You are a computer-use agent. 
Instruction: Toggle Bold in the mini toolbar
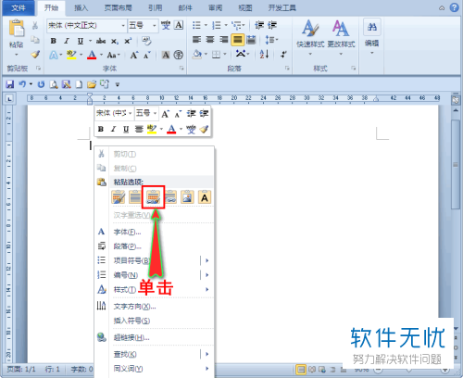tap(101, 129)
